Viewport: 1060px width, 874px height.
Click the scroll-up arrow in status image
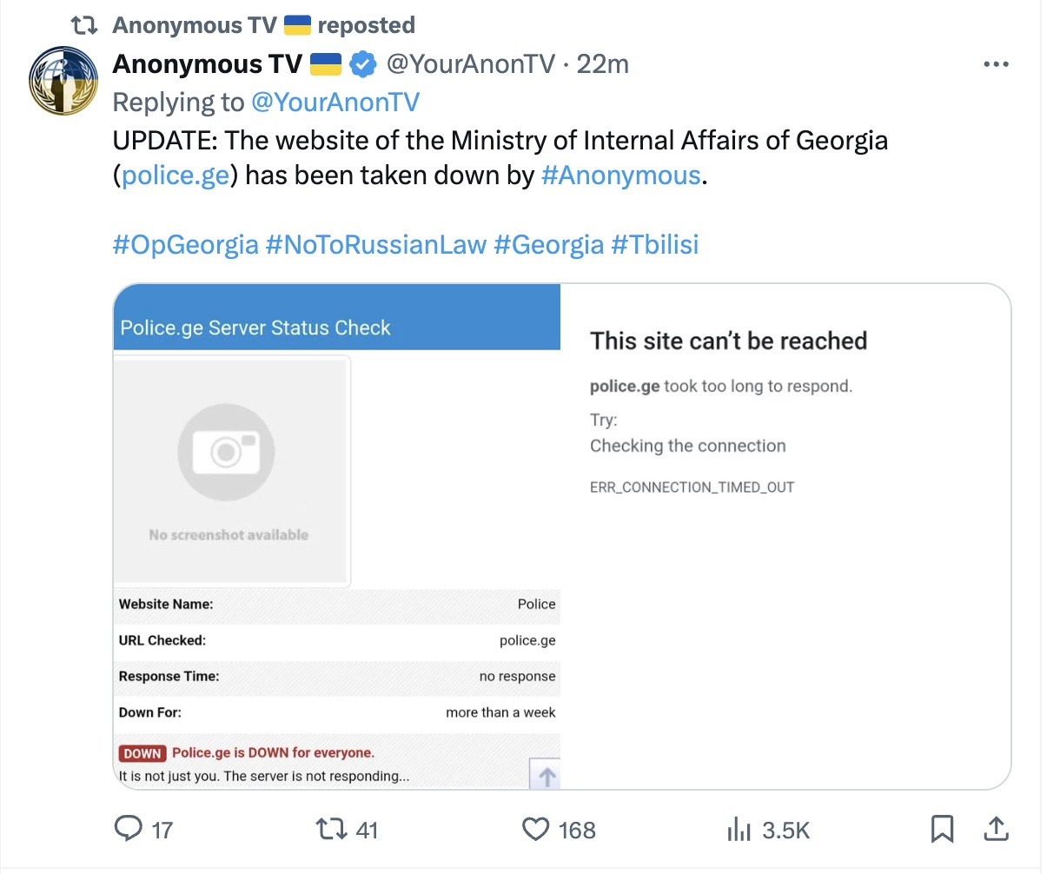click(547, 775)
